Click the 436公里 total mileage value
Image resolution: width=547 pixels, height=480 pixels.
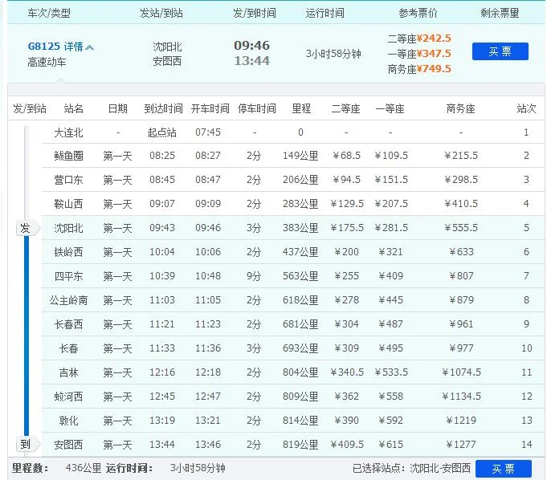tap(84, 468)
